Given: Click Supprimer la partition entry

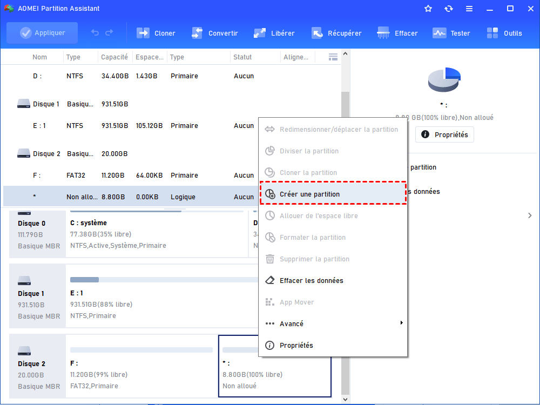Looking at the screenshot, I should coord(333,259).
